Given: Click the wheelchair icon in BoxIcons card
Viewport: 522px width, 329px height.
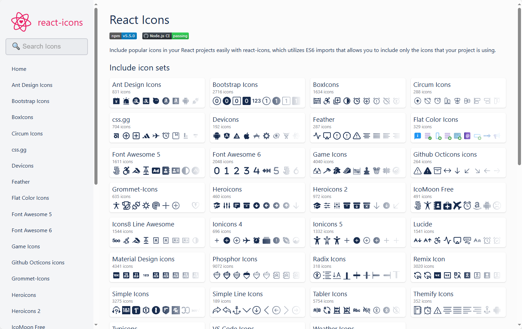Looking at the screenshot, I should 327,101.
